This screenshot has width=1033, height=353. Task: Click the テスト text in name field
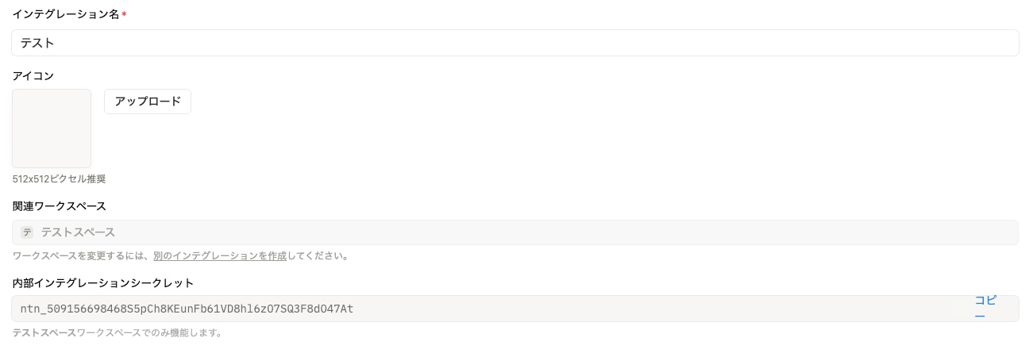[x=37, y=43]
